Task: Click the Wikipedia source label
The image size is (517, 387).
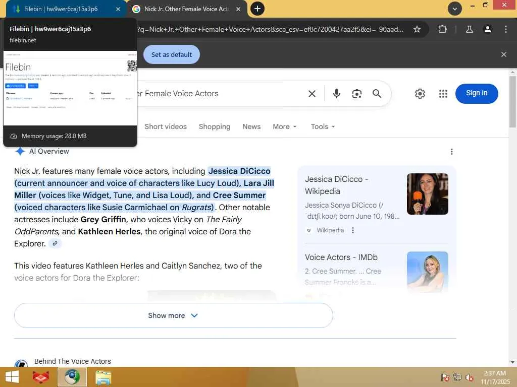Action: (330, 230)
